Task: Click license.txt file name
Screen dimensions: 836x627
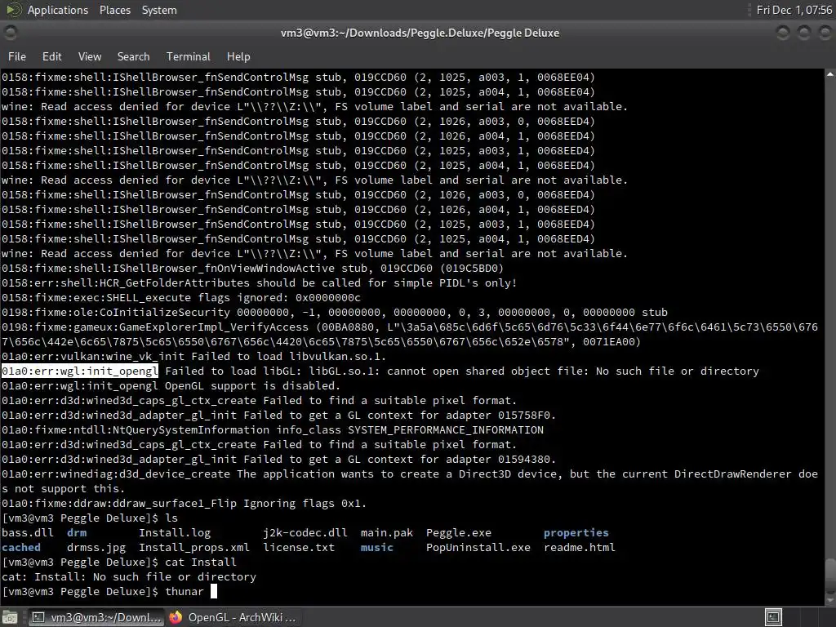Action: coord(299,548)
